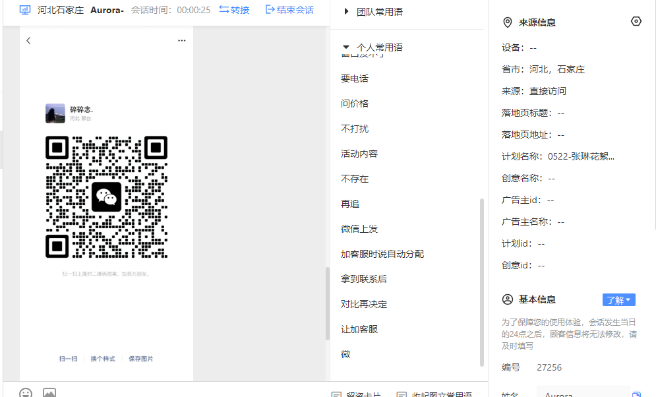Click the quick phrases list scrollbar
Screen dimensions: 656x397
[x=481, y=282]
